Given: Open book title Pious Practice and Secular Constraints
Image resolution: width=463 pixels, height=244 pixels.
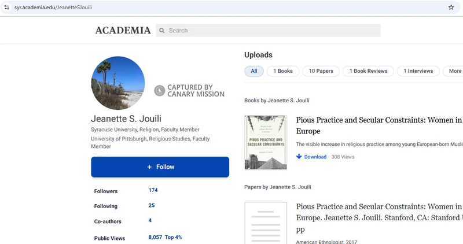Looking at the screenshot, I should click(x=379, y=125).
